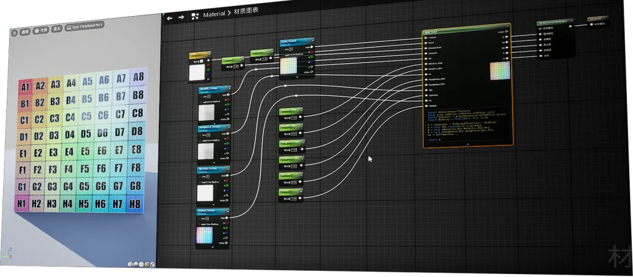This screenshot has height=277, width=633.
Task: Collapse the yellow Color node chevron
Action: (x=208, y=54)
